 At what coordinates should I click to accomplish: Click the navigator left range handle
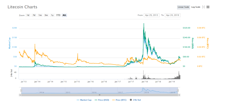point(21,91)
